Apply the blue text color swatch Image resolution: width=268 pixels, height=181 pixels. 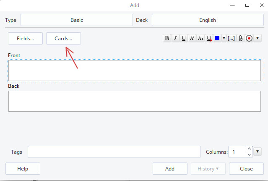(217, 38)
